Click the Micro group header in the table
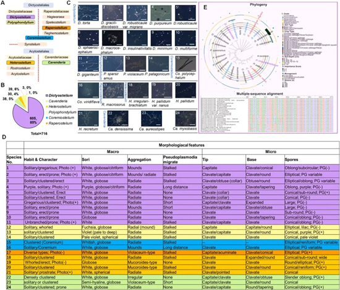340x290 pixels. coord(271,152)
